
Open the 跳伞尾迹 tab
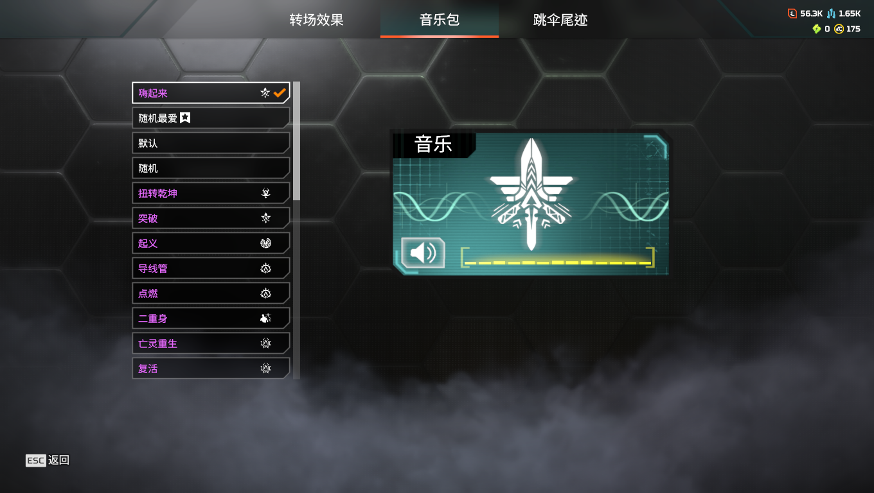[x=560, y=20]
